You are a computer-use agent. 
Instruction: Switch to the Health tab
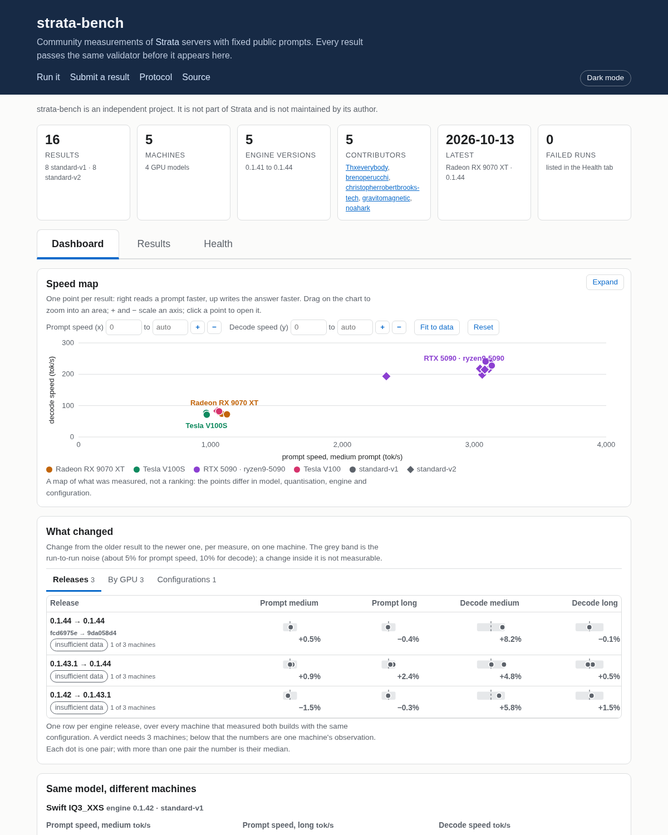[218, 244]
